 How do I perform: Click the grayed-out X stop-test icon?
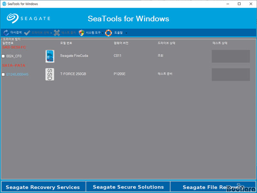[57, 33]
